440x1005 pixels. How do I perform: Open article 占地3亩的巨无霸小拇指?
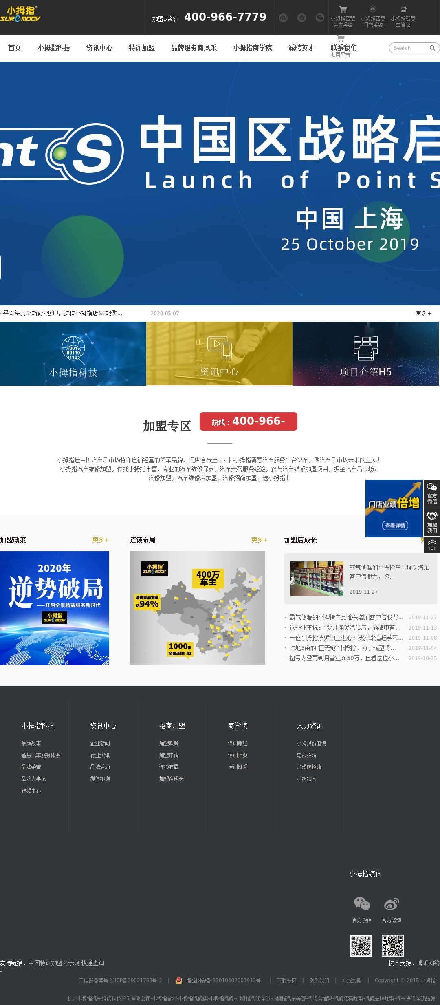point(343,648)
